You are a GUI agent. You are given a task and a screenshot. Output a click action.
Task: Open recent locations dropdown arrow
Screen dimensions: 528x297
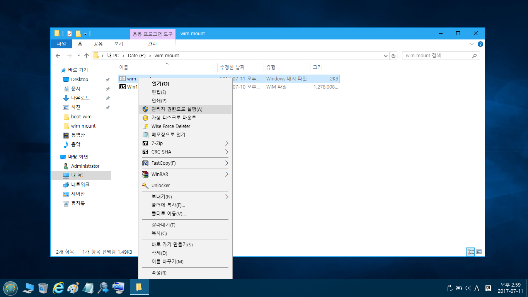point(78,56)
